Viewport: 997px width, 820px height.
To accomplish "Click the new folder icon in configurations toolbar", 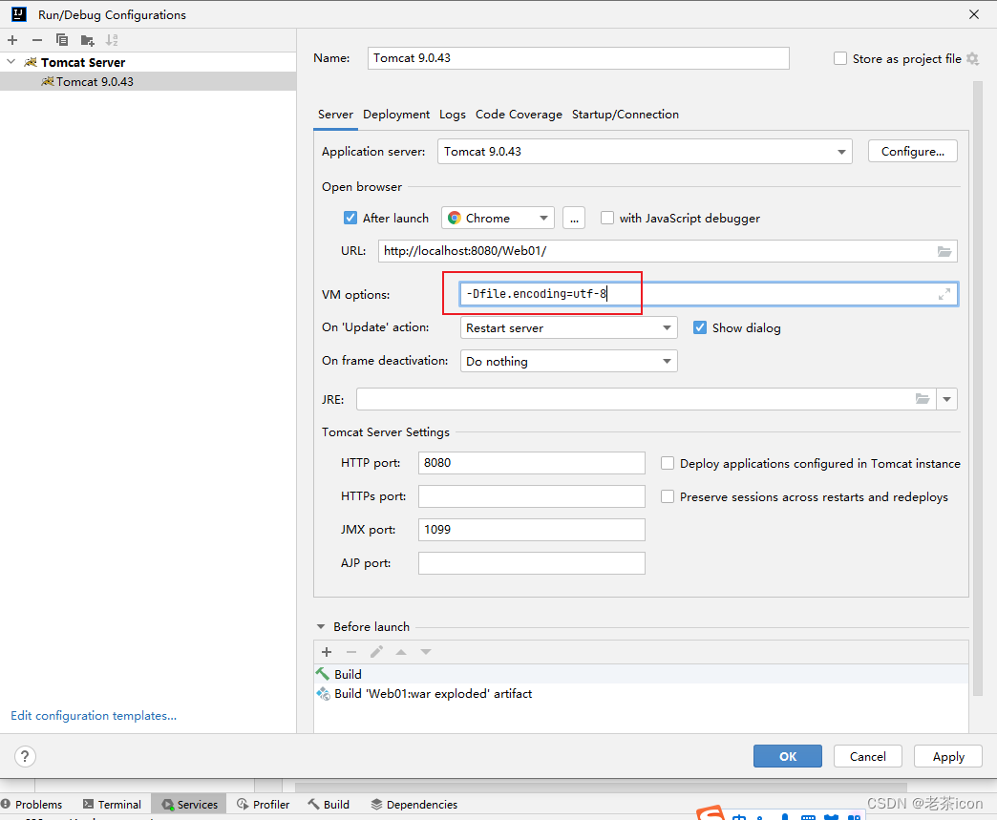I will [x=88, y=41].
